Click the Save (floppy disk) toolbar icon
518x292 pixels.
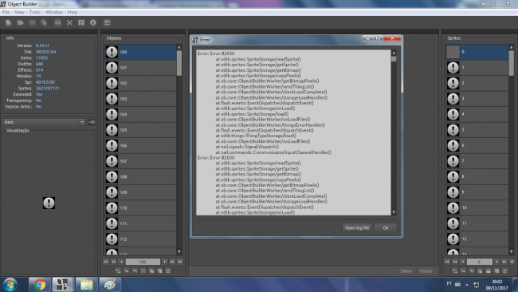tap(32, 22)
